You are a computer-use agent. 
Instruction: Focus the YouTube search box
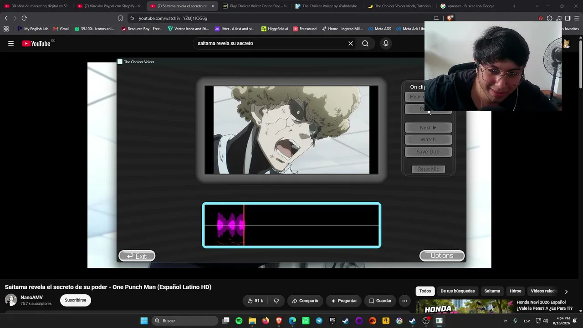271,43
